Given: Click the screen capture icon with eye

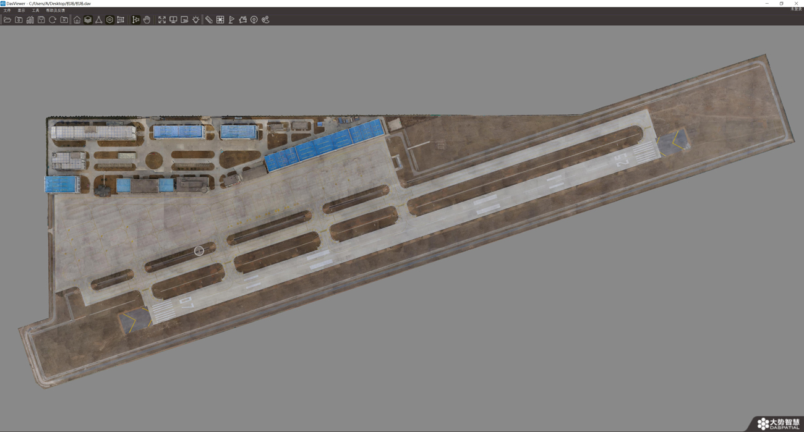Looking at the screenshot, I should (x=184, y=20).
